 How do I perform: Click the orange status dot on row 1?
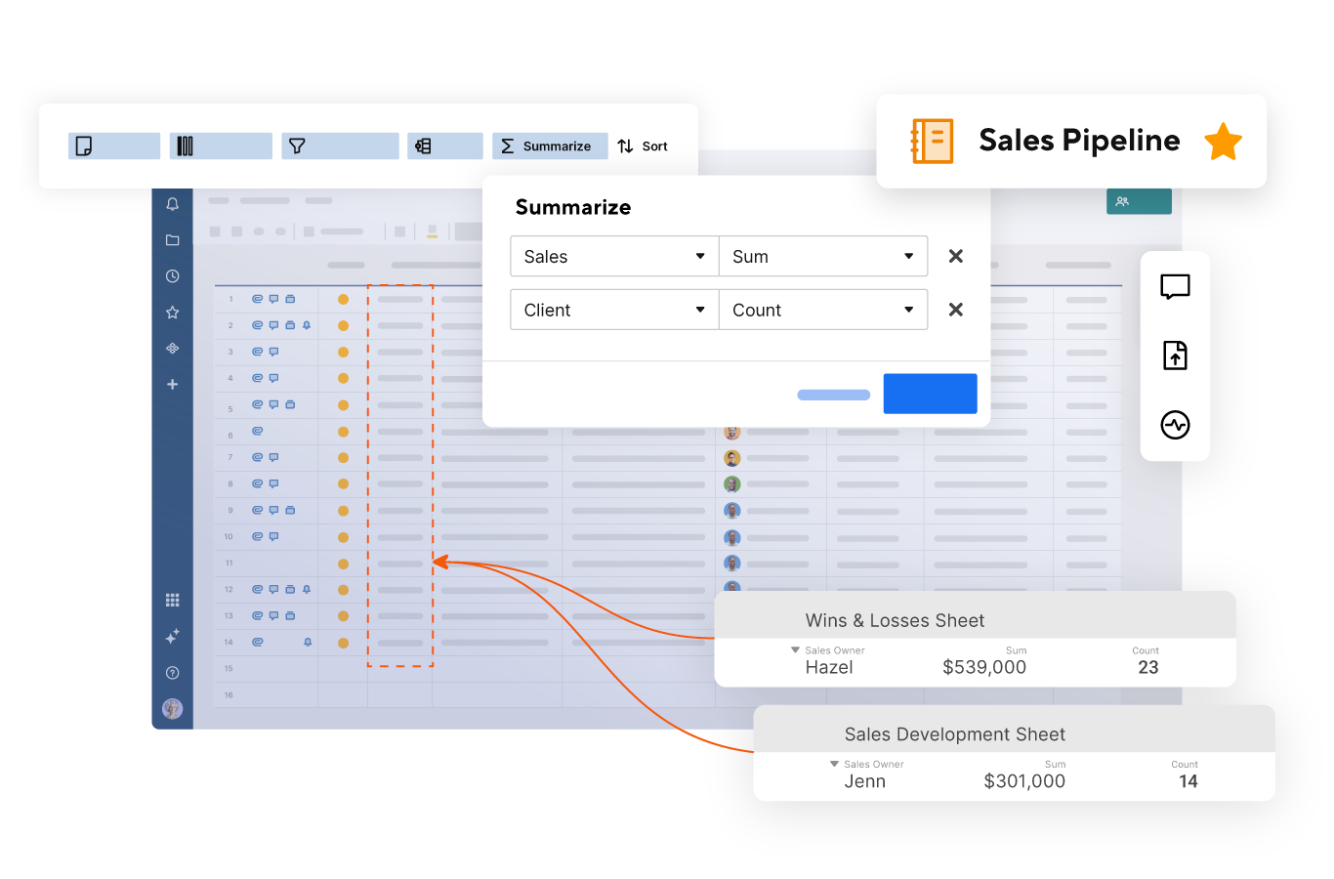point(343,300)
